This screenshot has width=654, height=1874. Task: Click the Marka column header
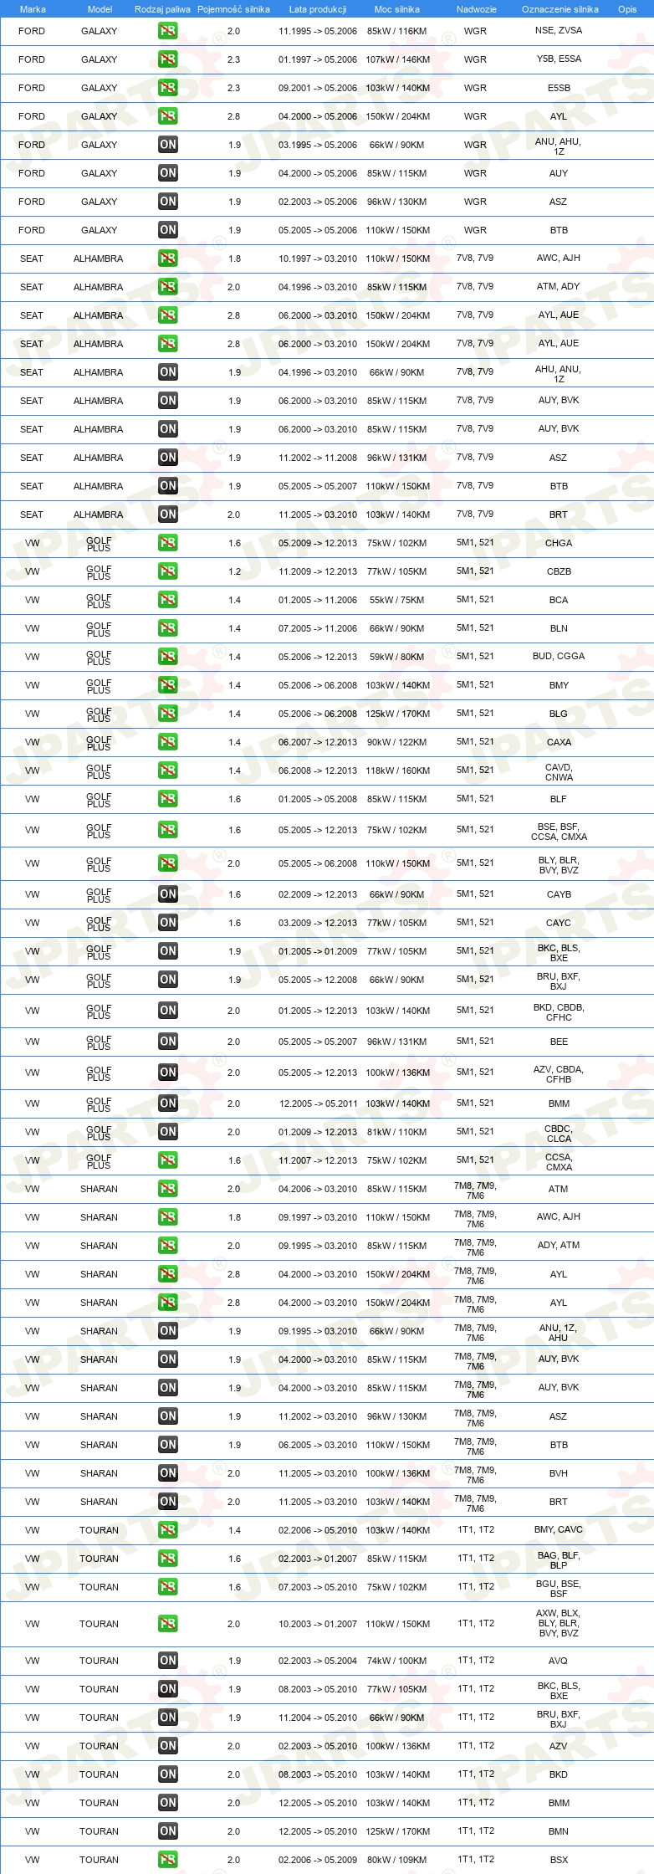click(33, 9)
